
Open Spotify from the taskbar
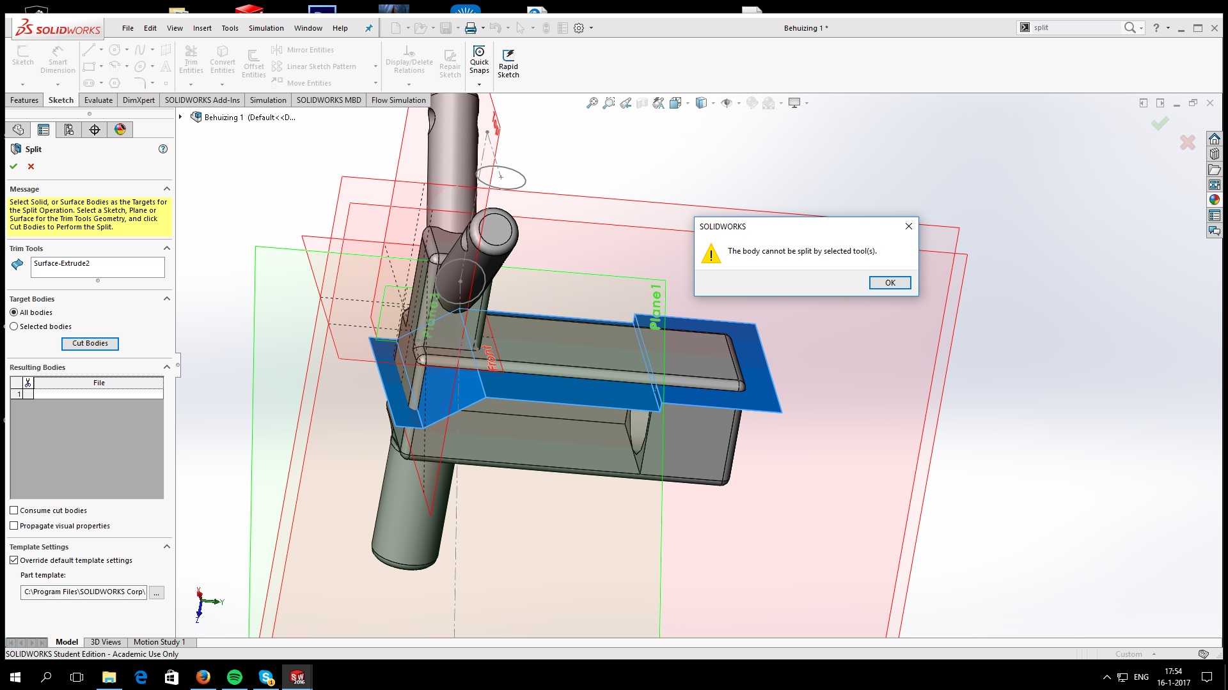point(235,677)
